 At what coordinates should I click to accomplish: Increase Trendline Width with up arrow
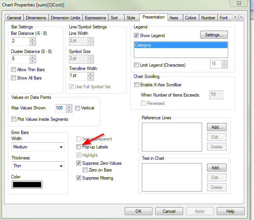pos(90,75)
